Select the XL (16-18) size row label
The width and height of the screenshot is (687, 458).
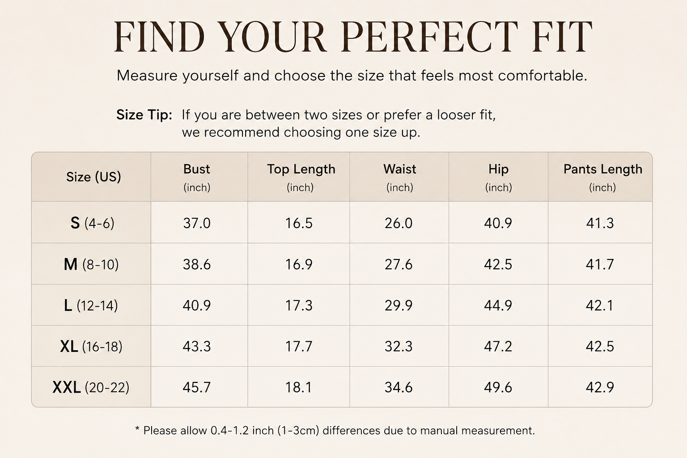click(91, 346)
